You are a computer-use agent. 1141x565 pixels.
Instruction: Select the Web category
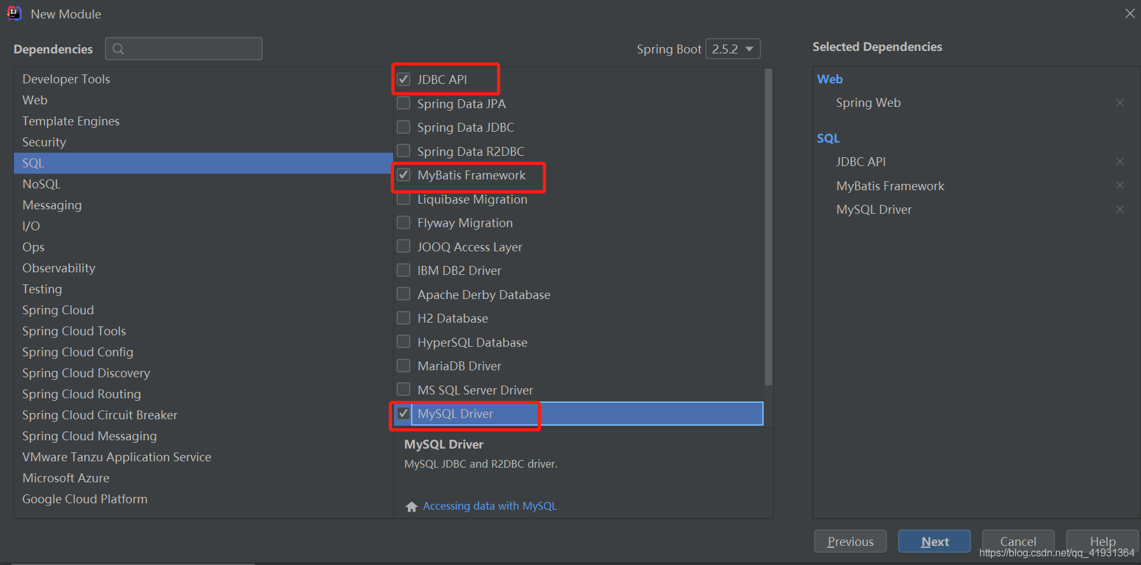point(203,100)
